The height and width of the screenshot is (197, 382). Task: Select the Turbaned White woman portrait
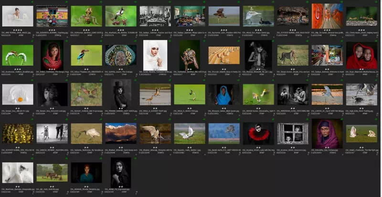click(x=155, y=55)
